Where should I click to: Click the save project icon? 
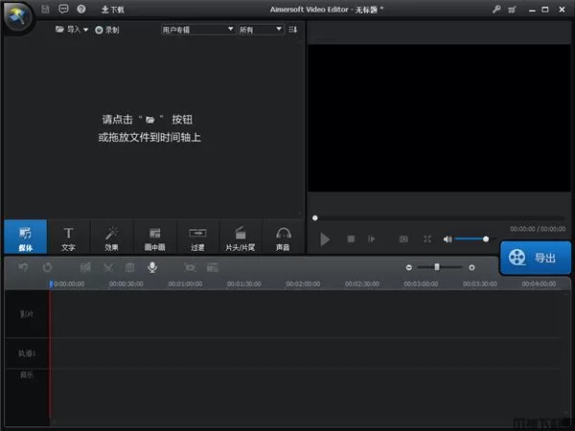coord(45,9)
